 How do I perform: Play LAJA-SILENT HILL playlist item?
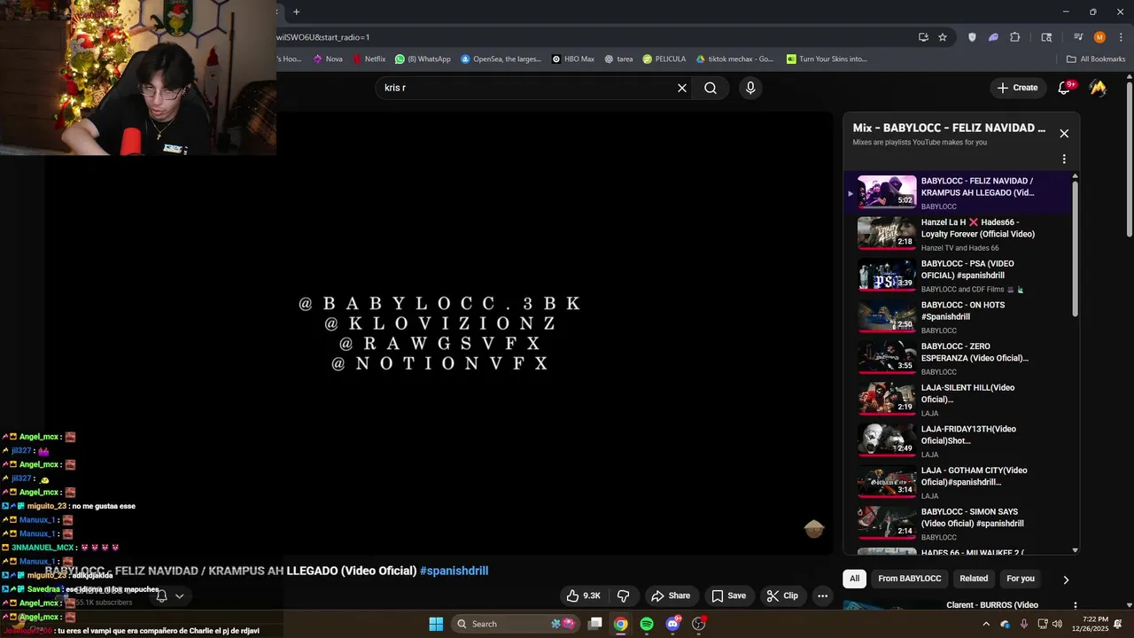tap(961, 400)
